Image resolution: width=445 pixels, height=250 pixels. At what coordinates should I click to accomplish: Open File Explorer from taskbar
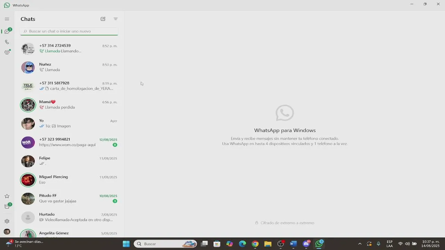[268, 244]
